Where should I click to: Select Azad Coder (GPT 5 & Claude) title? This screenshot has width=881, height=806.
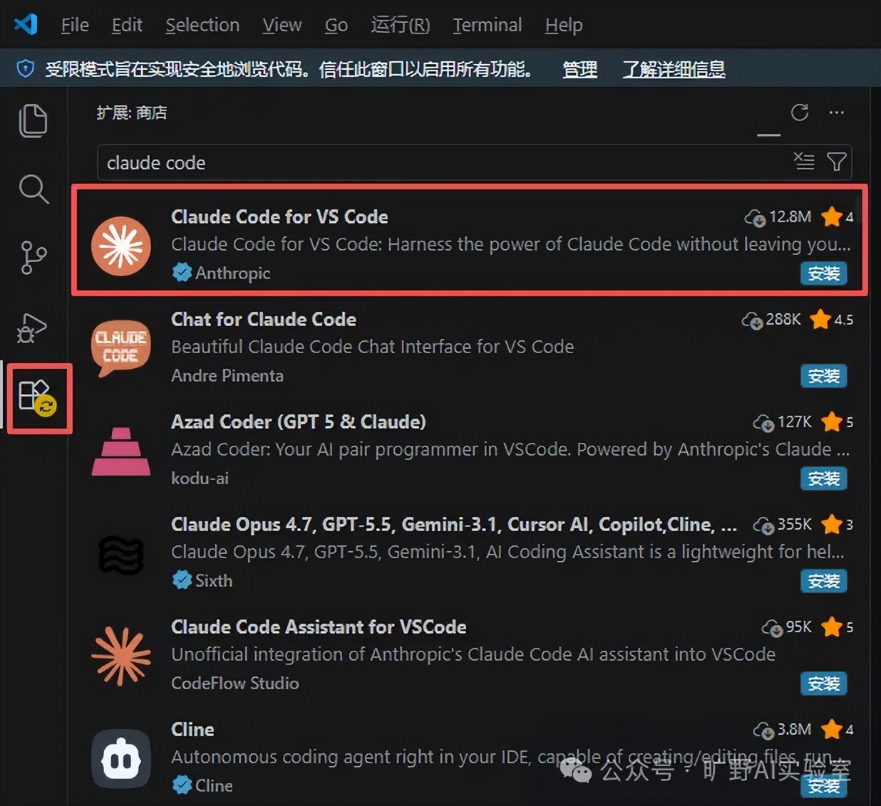(299, 422)
